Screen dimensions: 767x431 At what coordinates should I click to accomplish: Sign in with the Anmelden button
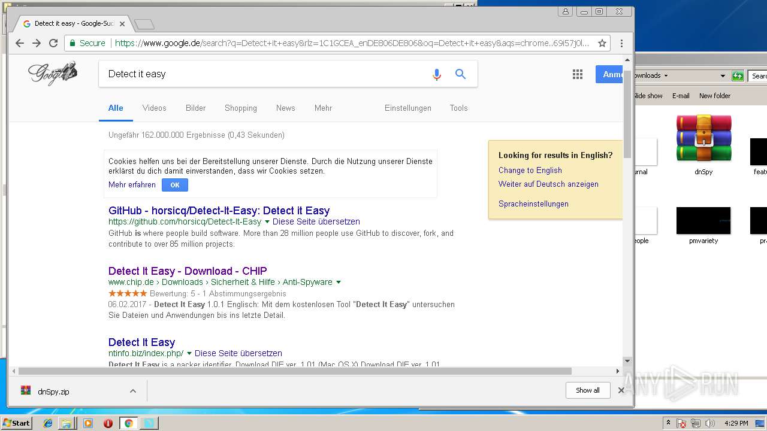[x=609, y=74]
